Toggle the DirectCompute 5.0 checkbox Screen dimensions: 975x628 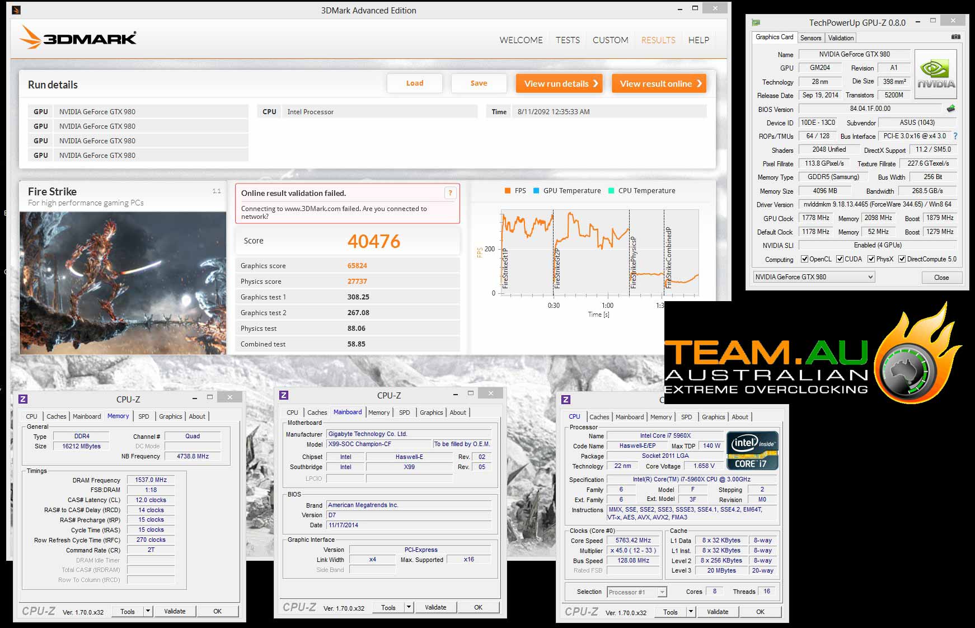(x=902, y=259)
